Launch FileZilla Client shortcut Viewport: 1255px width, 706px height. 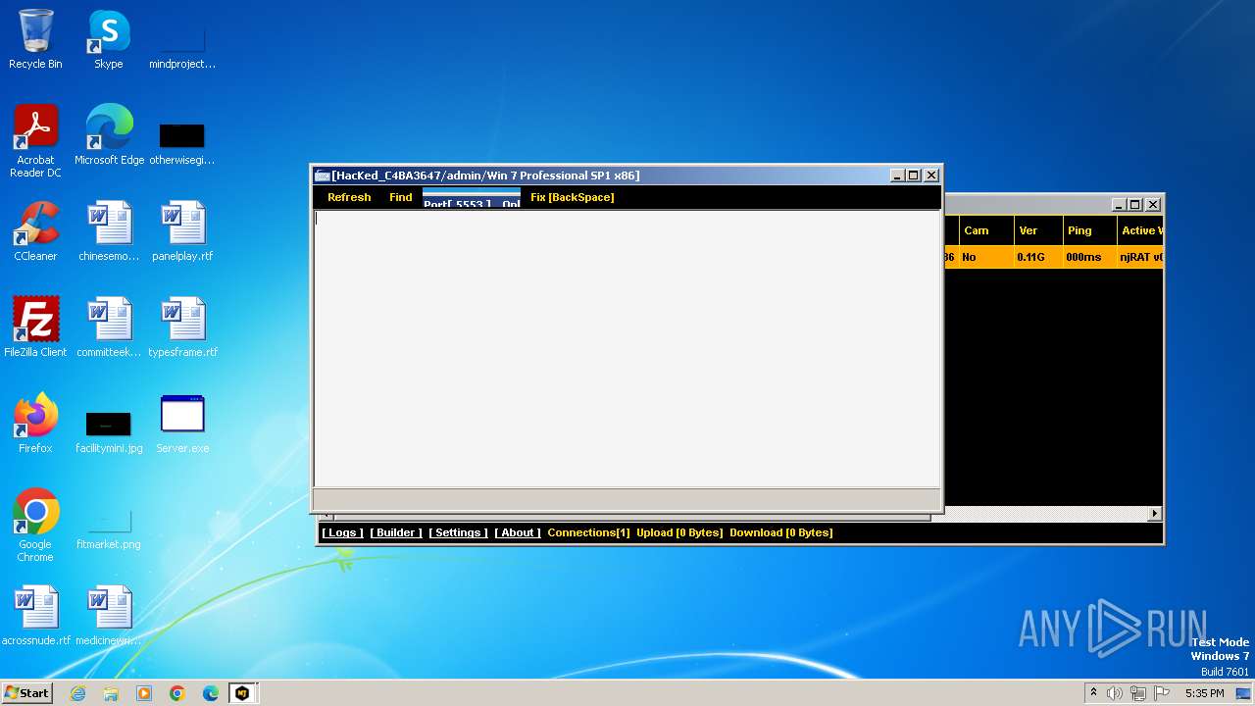(35, 327)
